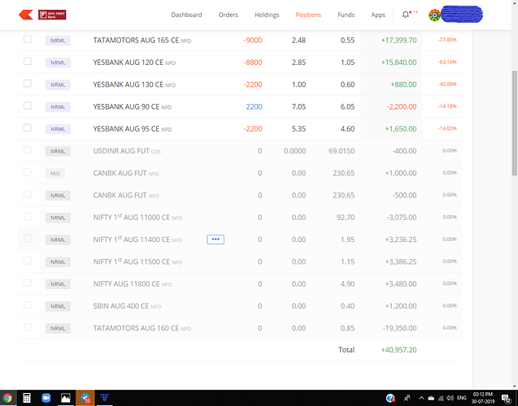Open the orange-highlighted taskbar app
The width and height of the screenshot is (518, 406).
[85, 398]
